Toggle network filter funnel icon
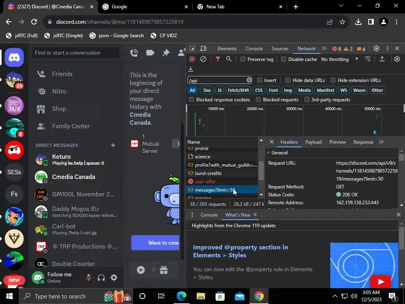 [x=218, y=59]
